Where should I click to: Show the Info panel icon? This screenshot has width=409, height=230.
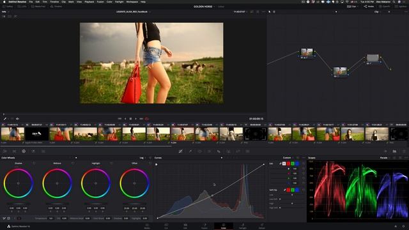(x=404, y=151)
